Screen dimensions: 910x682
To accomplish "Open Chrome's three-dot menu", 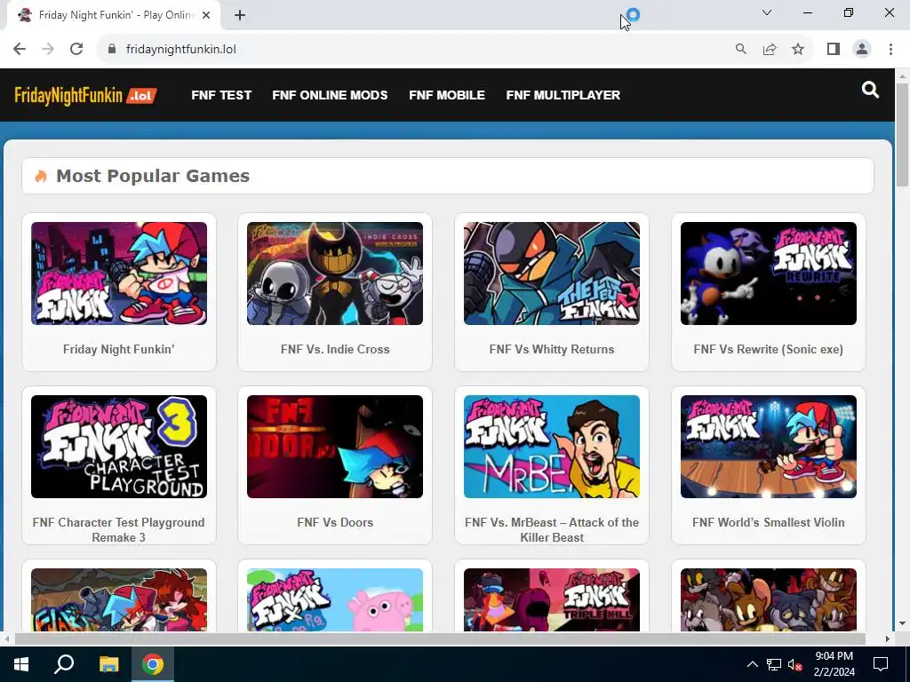I will [x=890, y=50].
